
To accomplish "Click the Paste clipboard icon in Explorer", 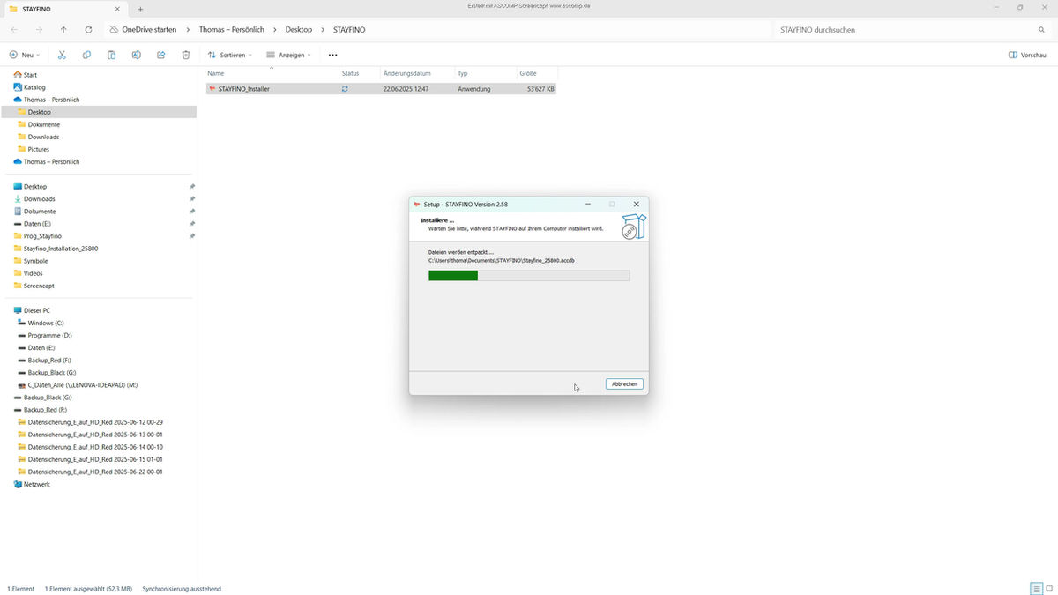I will pyautogui.click(x=111, y=55).
